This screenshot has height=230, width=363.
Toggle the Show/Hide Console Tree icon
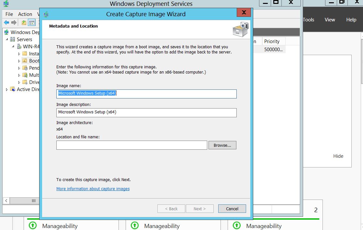click(31, 23)
